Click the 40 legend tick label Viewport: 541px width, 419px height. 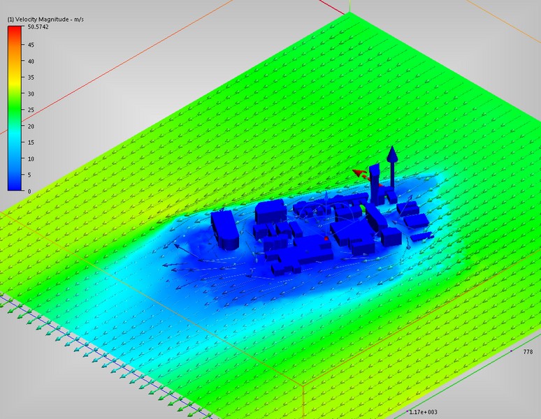coord(31,61)
